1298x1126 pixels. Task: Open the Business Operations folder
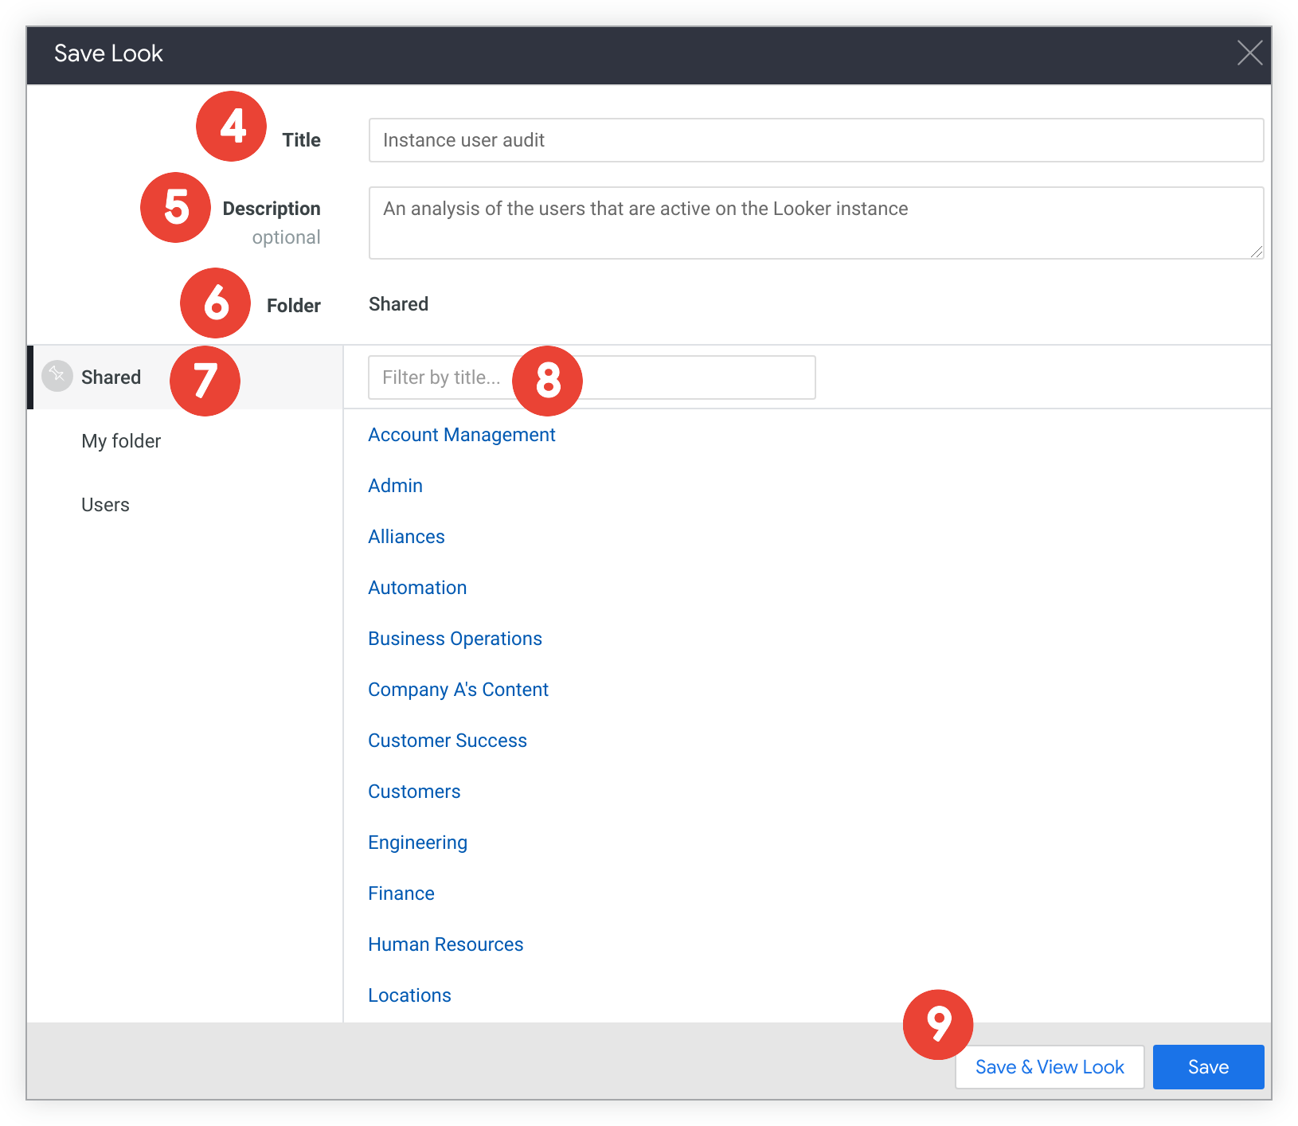pyautogui.click(x=455, y=639)
